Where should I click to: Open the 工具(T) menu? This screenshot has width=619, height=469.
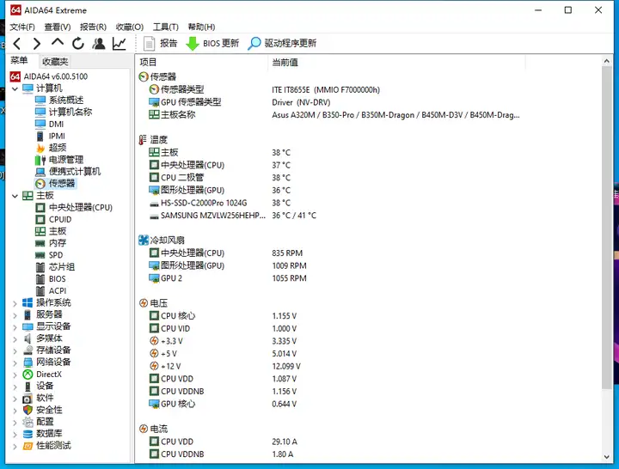coord(166,27)
